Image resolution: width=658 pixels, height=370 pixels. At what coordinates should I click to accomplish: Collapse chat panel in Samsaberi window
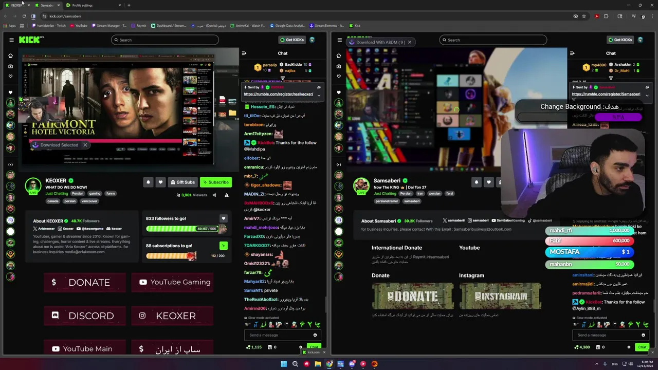572,53
